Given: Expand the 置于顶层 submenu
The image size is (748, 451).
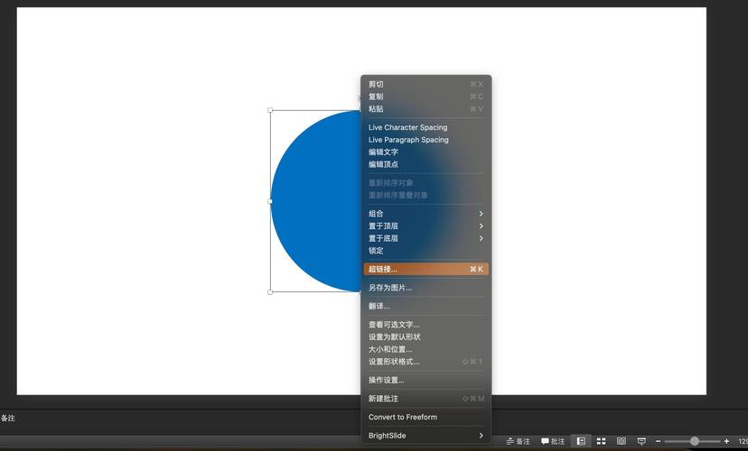Looking at the screenshot, I should coord(425,226).
